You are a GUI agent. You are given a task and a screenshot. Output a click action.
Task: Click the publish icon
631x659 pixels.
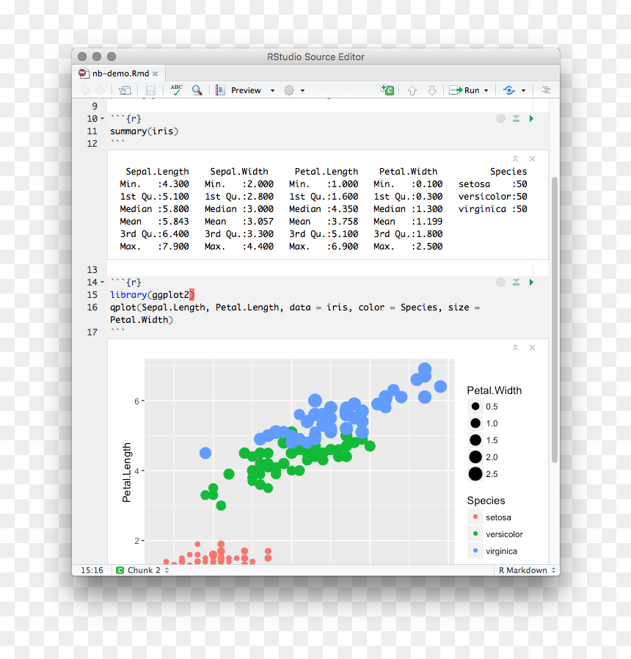tap(509, 90)
